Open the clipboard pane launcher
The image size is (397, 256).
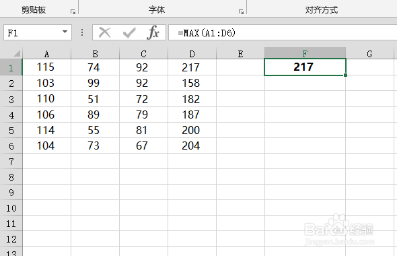pyautogui.click(x=73, y=11)
